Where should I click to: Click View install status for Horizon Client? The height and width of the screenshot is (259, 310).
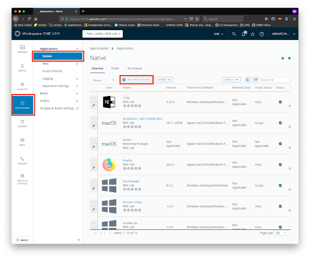tap(258, 206)
